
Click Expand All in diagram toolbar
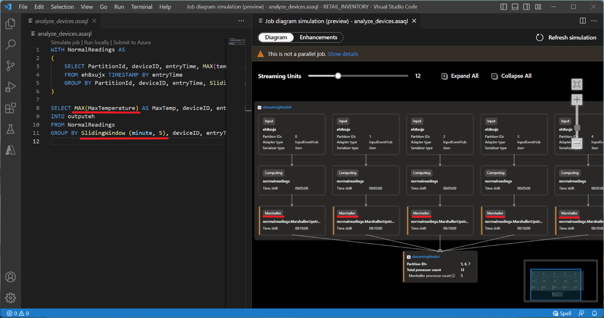pyautogui.click(x=460, y=76)
